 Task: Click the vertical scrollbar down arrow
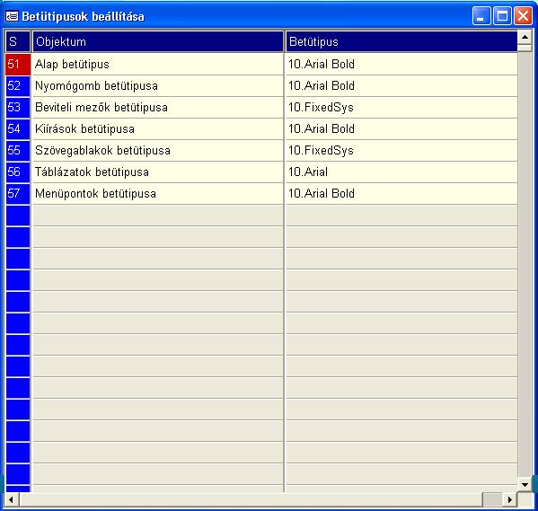525,485
